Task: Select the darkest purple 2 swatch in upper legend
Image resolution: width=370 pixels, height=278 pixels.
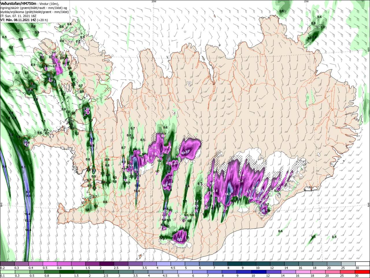Action: click(x=106, y=264)
